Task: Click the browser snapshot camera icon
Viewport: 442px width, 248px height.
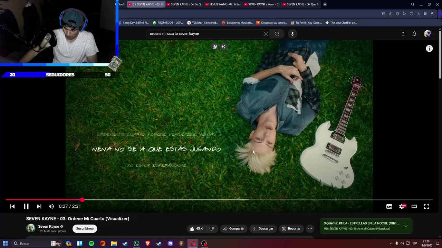Action: [x=391, y=14]
